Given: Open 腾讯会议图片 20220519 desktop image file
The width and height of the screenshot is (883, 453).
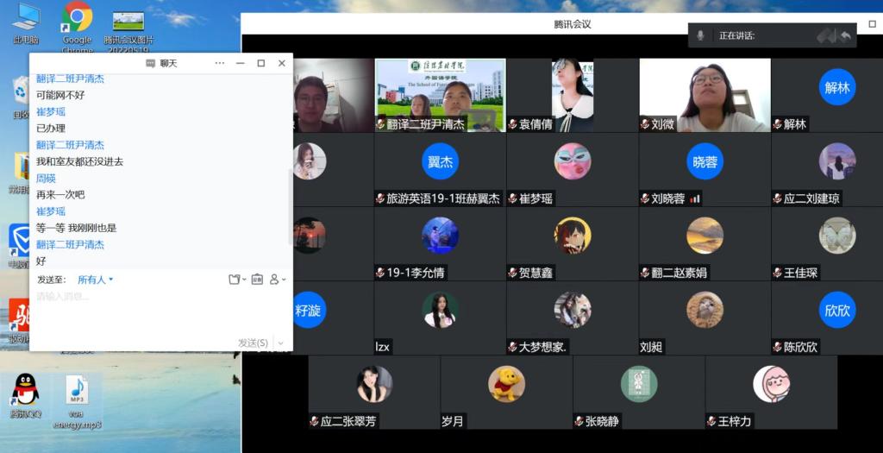Looking at the screenshot, I should click(128, 26).
